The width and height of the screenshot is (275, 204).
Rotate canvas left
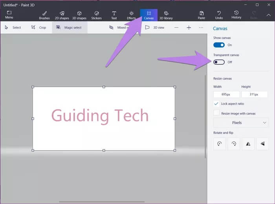(219, 144)
